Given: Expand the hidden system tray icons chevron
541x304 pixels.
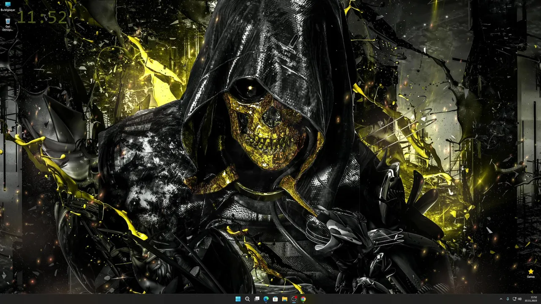Looking at the screenshot, I should tap(501, 299).
